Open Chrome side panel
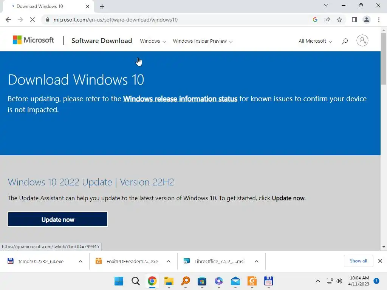 pyautogui.click(x=354, y=20)
